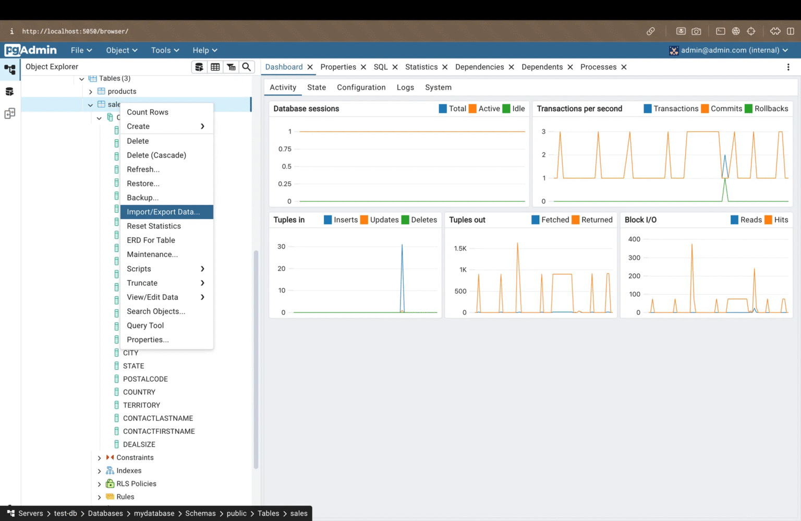Select the schema diff icon in the left sidebar
This screenshot has height=521, width=801.
point(10,113)
